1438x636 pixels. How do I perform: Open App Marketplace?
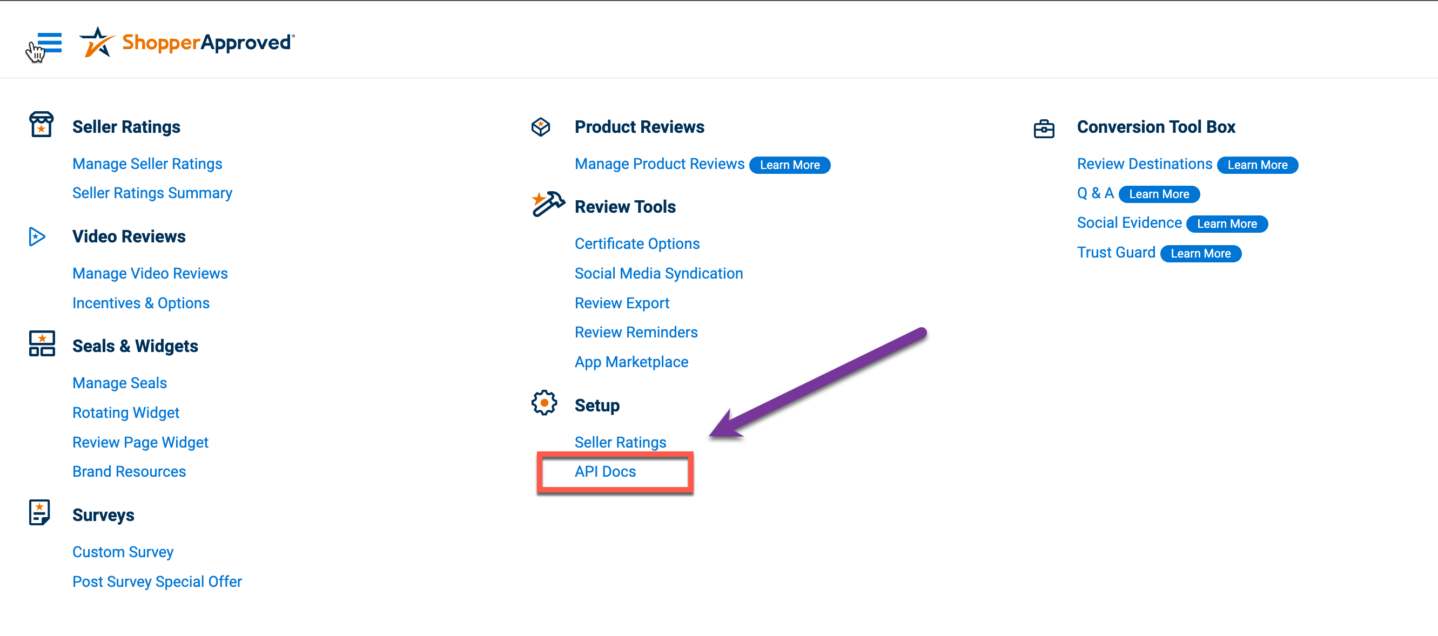tap(632, 362)
